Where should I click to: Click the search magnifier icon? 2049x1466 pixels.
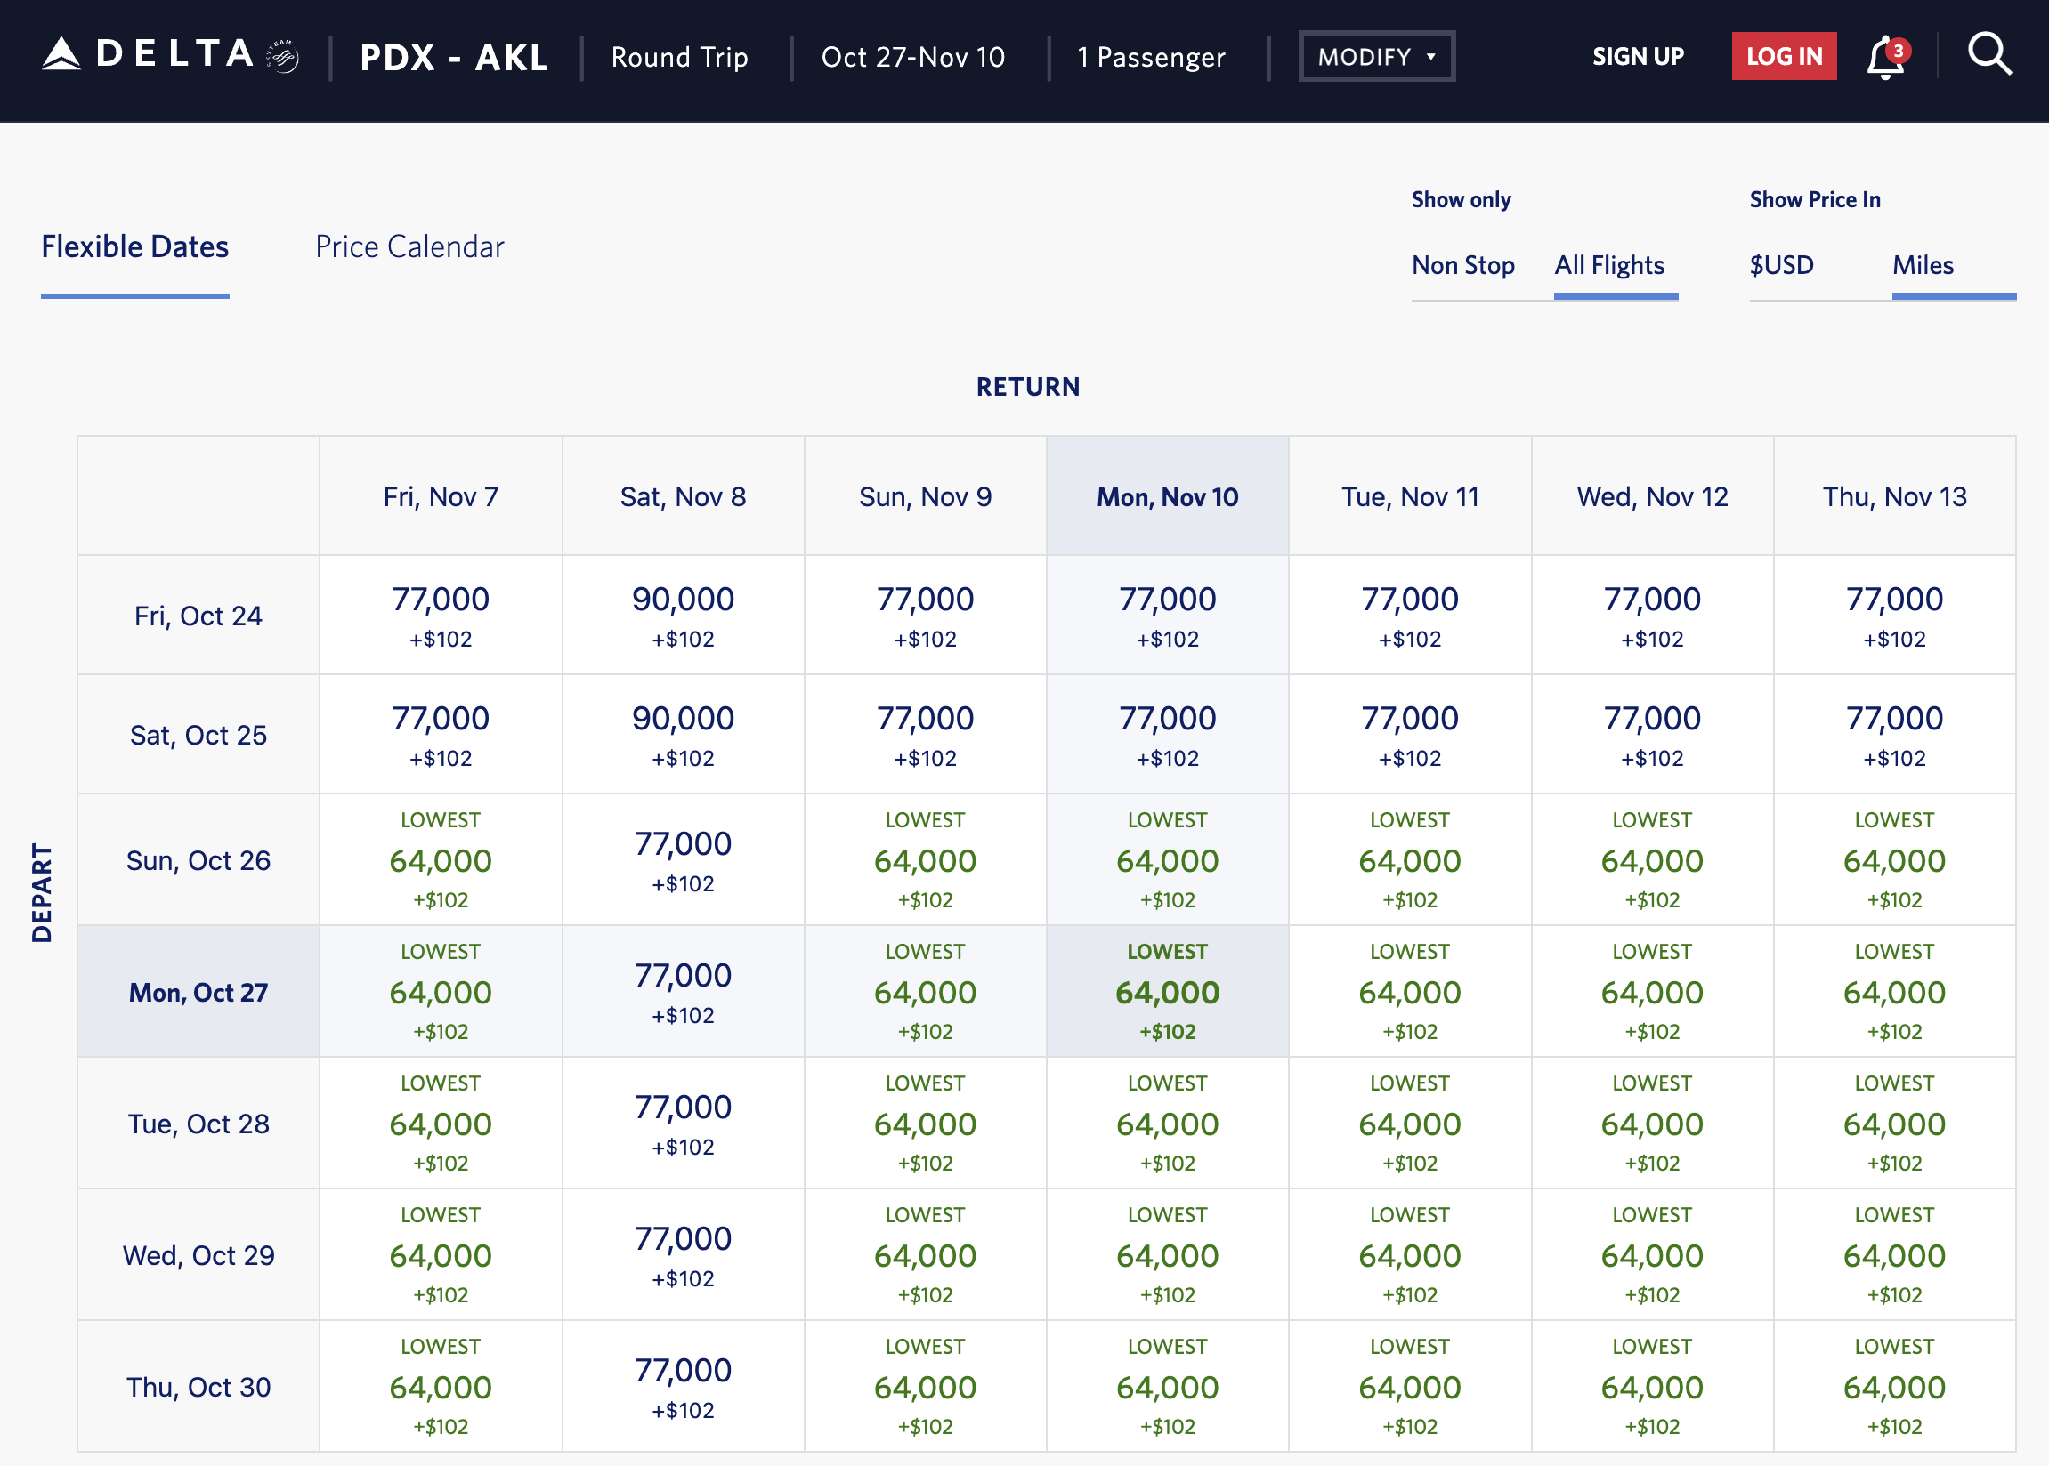(x=1988, y=55)
